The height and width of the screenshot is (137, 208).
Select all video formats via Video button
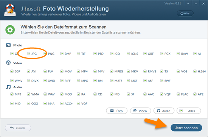pos(140,111)
